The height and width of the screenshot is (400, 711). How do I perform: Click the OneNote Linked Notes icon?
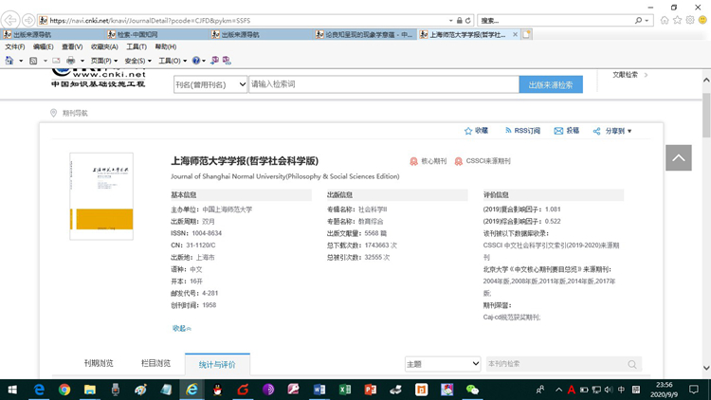(x=227, y=61)
